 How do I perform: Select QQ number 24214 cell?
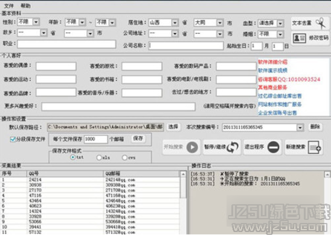(65, 180)
